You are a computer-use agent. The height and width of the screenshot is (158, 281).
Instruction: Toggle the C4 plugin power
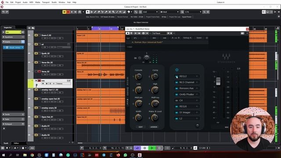pos(177,101)
